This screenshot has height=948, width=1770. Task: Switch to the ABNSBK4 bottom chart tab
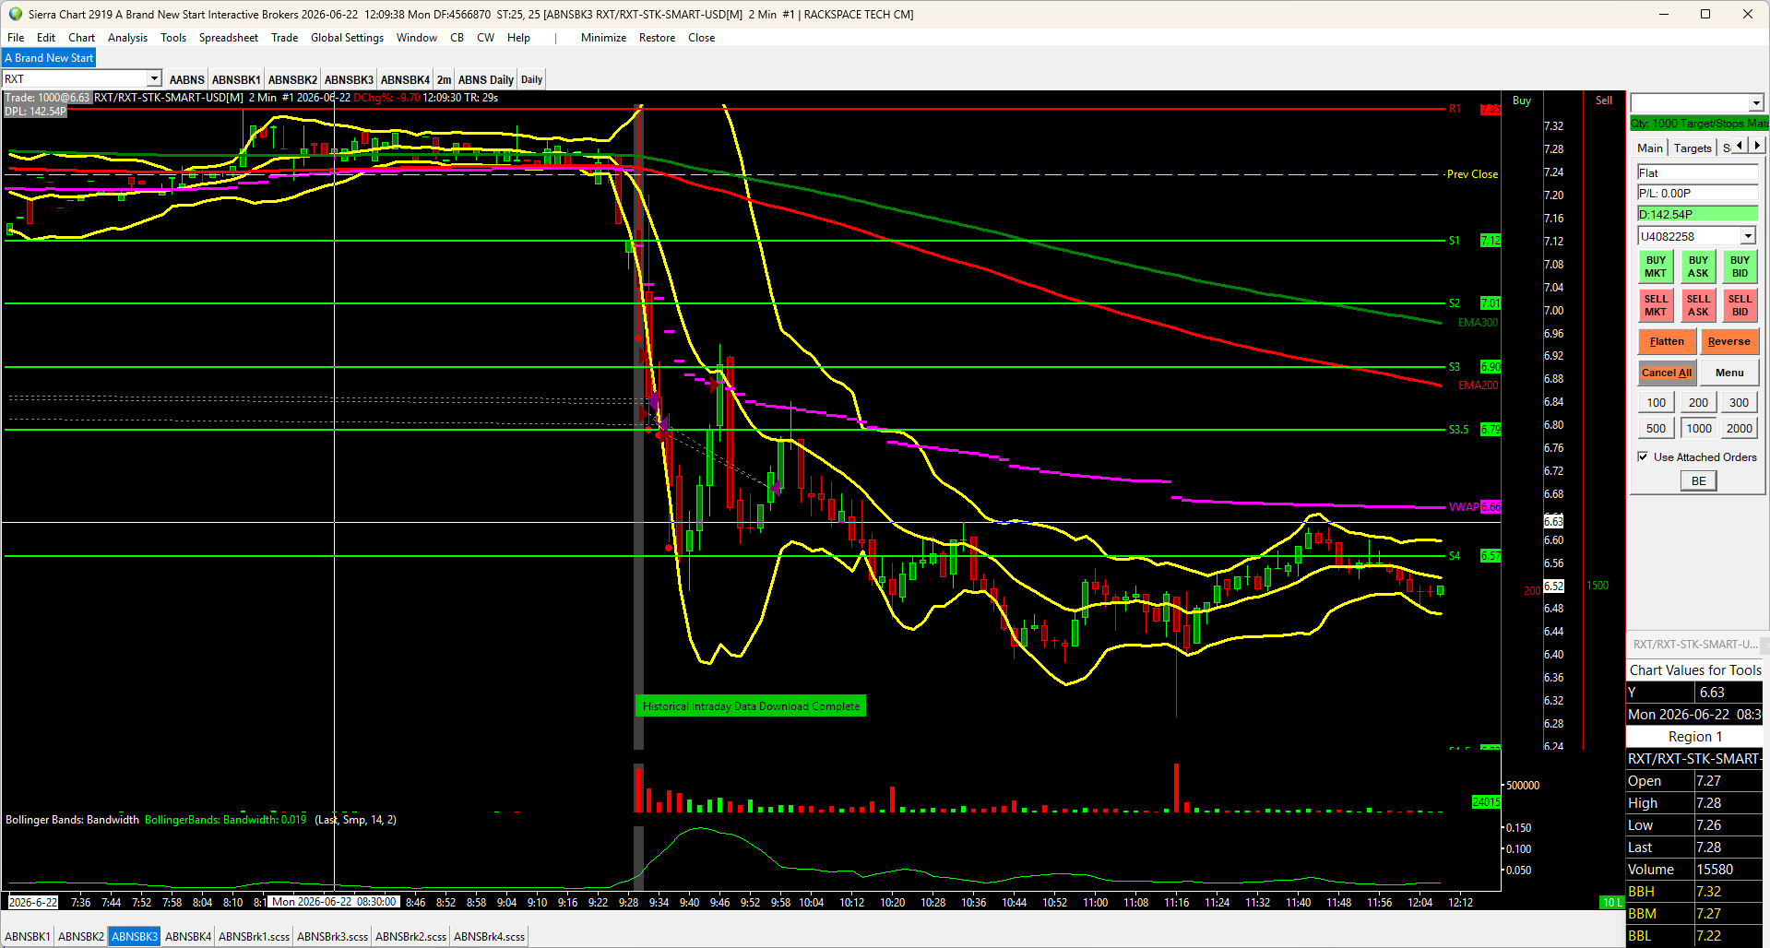(x=188, y=937)
